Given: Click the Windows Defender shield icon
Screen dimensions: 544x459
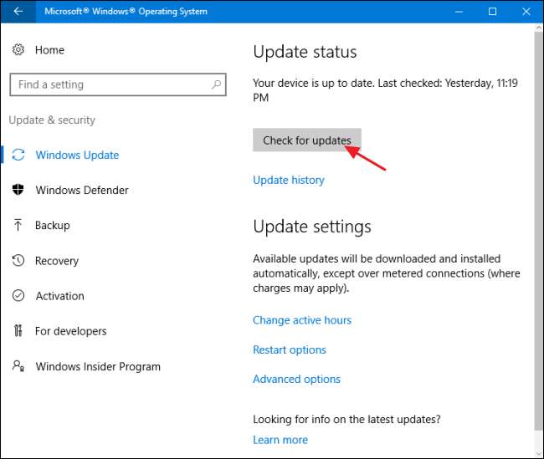Looking at the screenshot, I should [x=18, y=190].
